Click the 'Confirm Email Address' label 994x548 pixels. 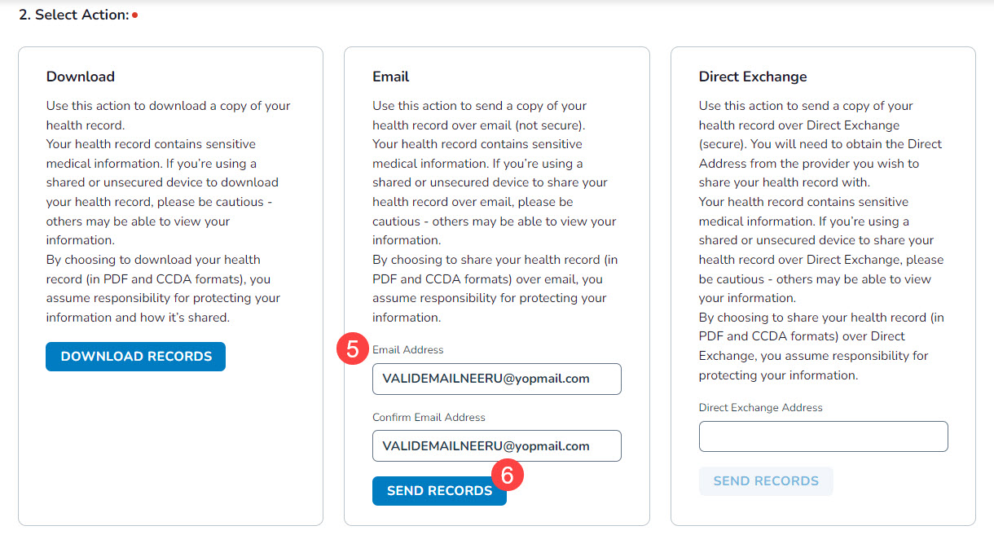pyautogui.click(x=429, y=418)
